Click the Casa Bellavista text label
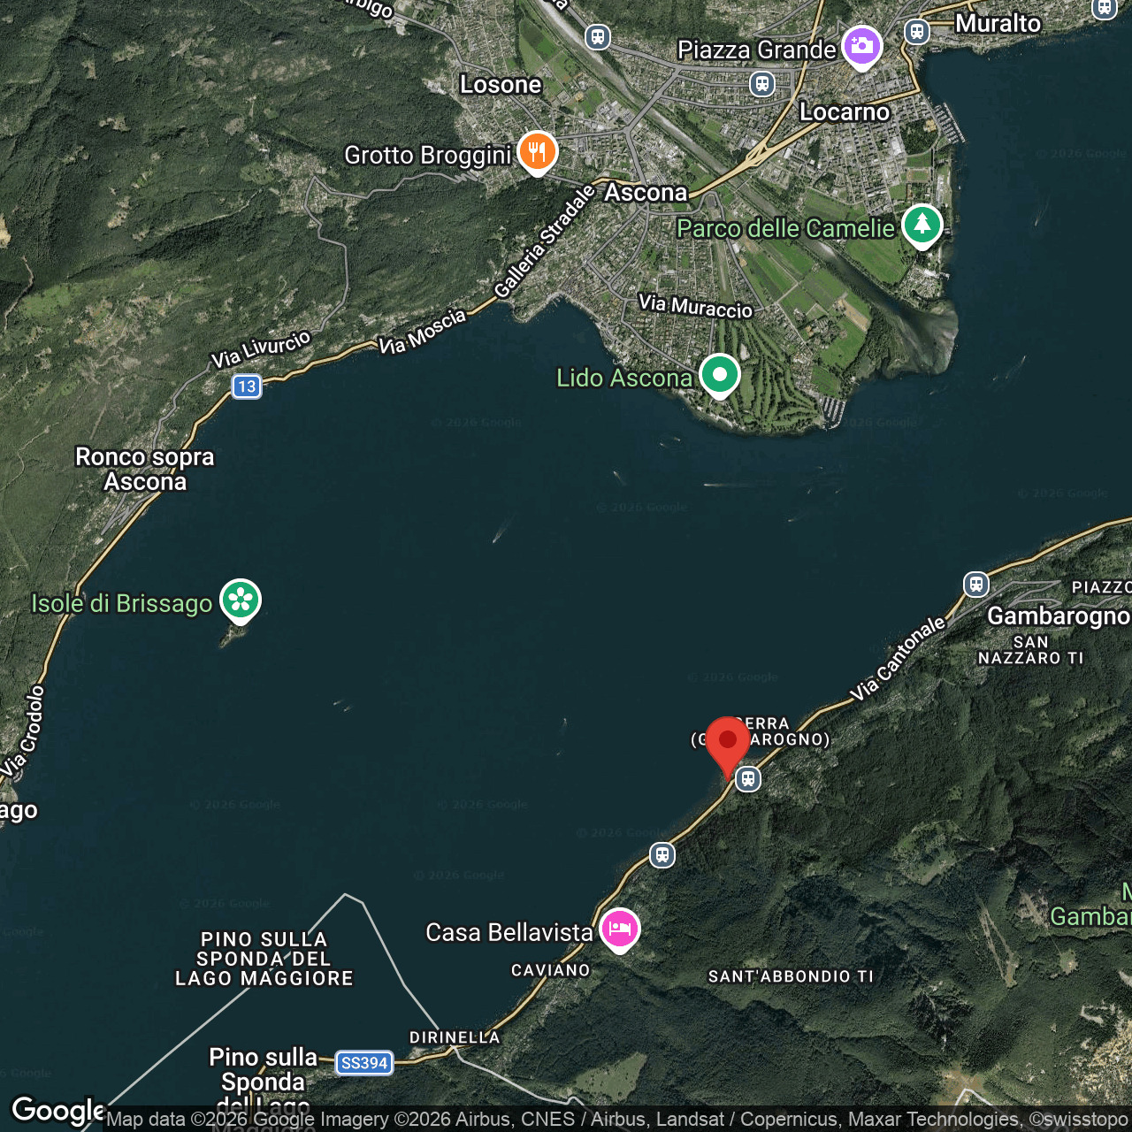 (509, 932)
